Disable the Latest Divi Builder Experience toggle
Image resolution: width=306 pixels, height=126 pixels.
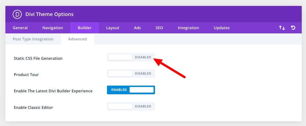(131, 90)
